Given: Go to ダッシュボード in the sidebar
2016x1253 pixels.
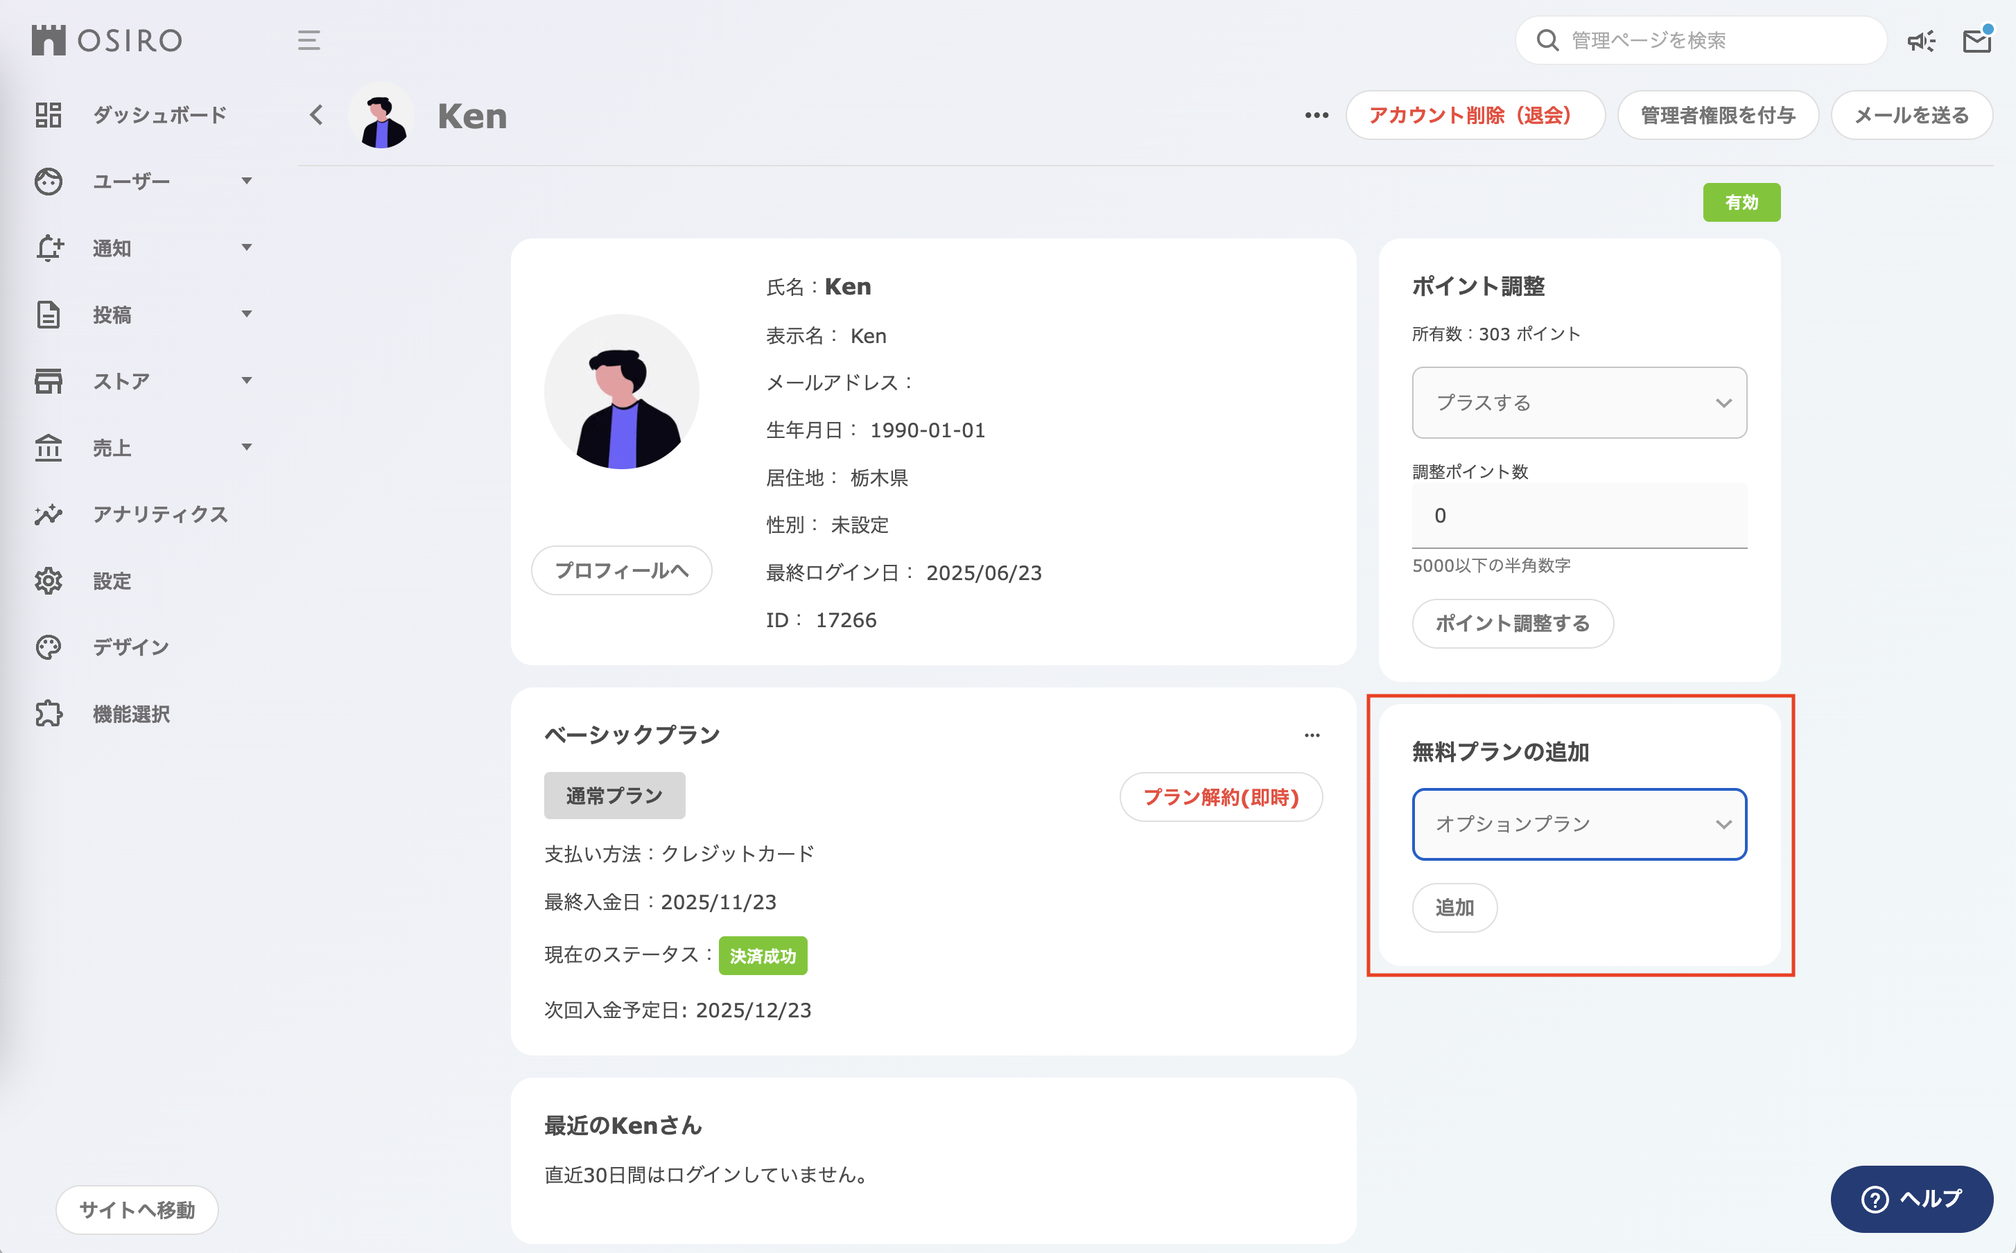Looking at the screenshot, I should (159, 115).
